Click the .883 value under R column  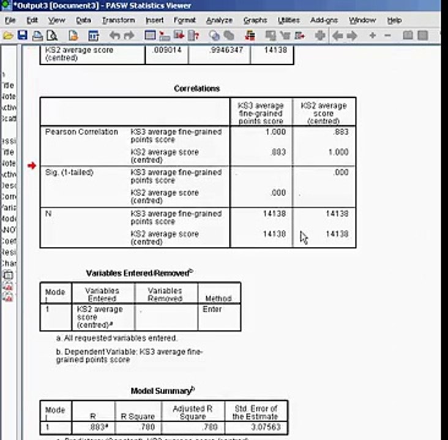coord(99,427)
